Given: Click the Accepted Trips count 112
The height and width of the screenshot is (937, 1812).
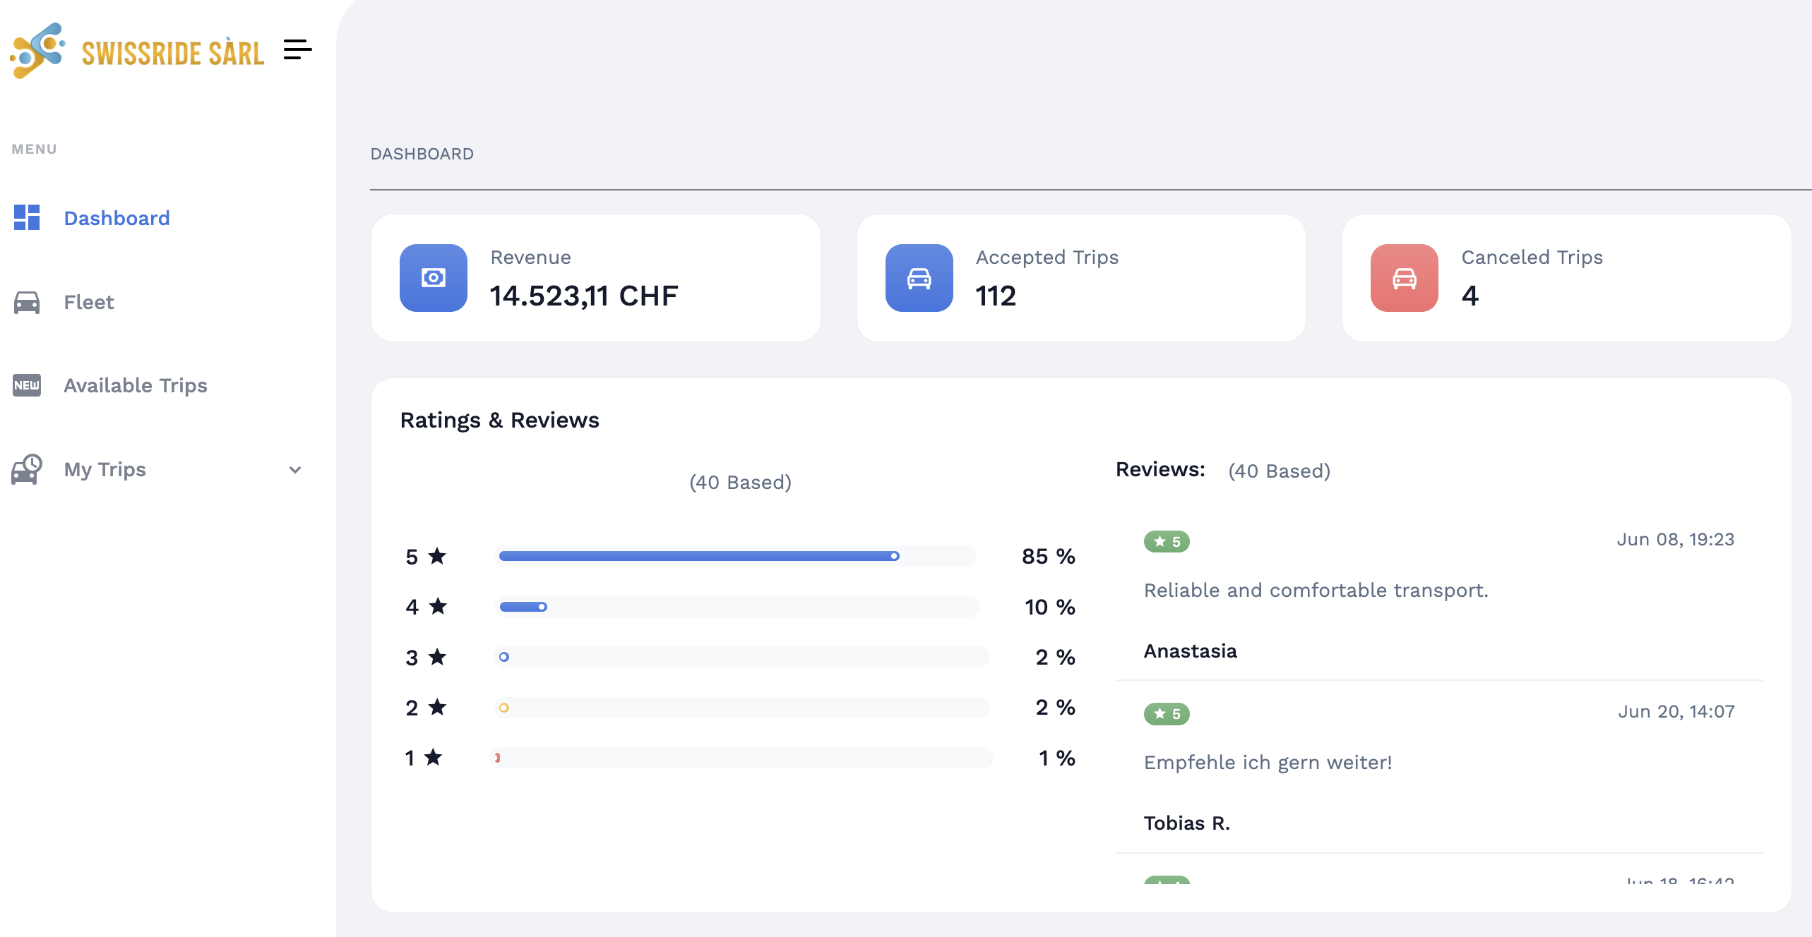Looking at the screenshot, I should click(996, 296).
